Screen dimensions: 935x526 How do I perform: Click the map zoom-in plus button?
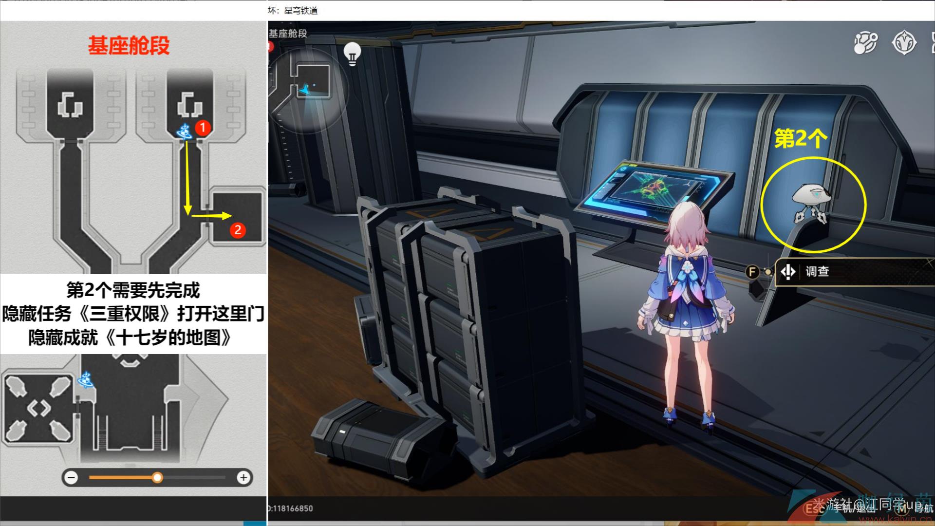(x=243, y=478)
